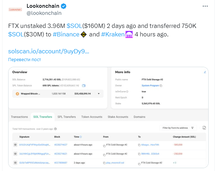Open block #228274627 link
This screenshot has height=171, width=215.
[61, 145]
